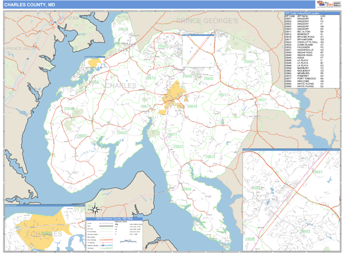
Task: Click the compass rose icon
Action: 96,209
